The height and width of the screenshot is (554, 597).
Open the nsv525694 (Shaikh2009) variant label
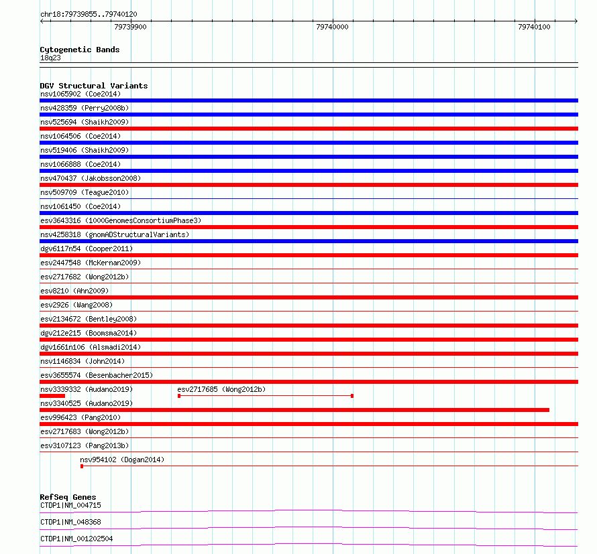pyautogui.click(x=85, y=122)
